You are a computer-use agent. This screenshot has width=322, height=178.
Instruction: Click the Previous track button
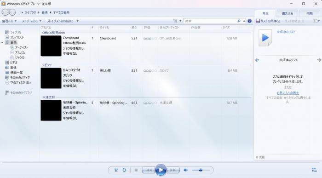(x=149, y=170)
